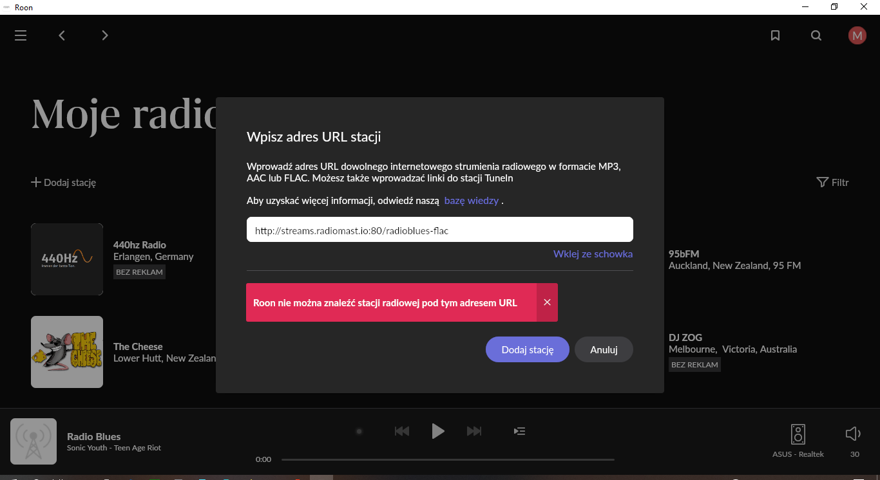Open the 440hz Radio thumbnail

(x=67, y=259)
